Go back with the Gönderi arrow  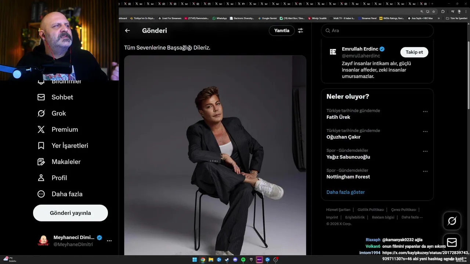[x=127, y=30]
